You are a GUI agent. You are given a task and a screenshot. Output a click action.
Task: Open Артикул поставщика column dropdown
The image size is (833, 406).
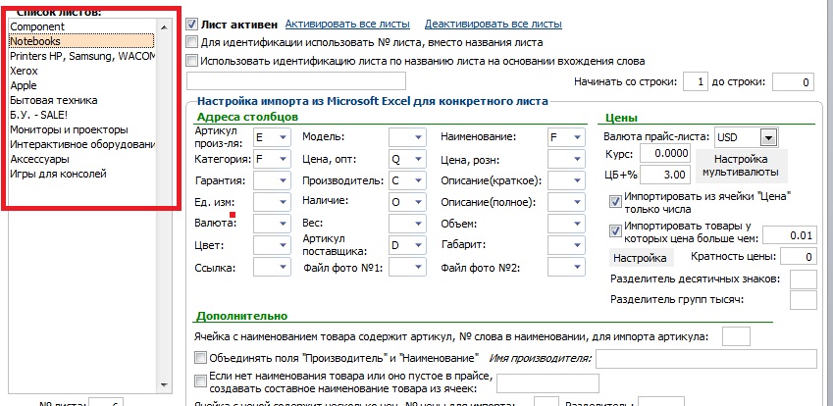pos(419,246)
